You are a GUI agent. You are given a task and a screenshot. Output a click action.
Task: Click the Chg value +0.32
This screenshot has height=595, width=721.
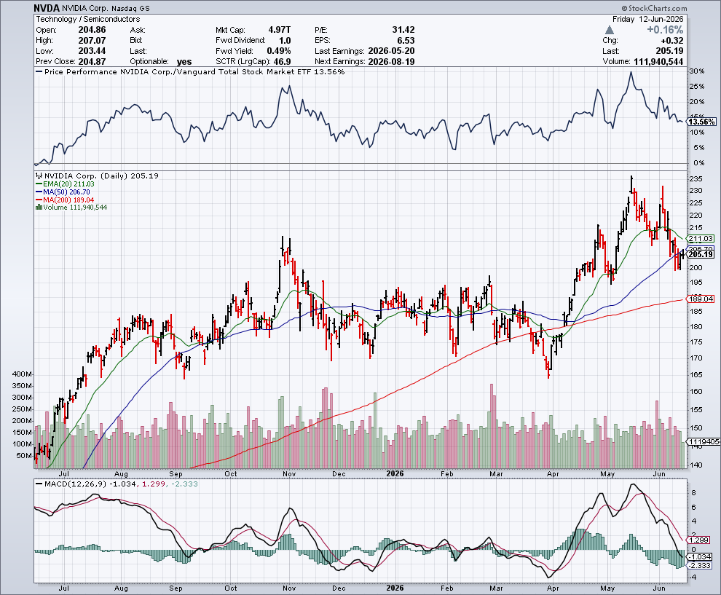(x=671, y=41)
